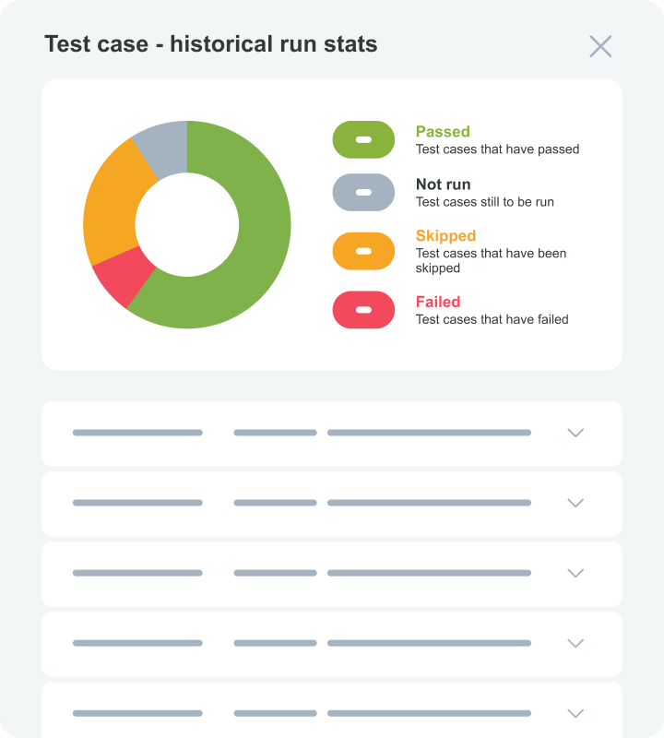The image size is (664, 738).
Task: Click the Not run legend label
Action: 443,184
